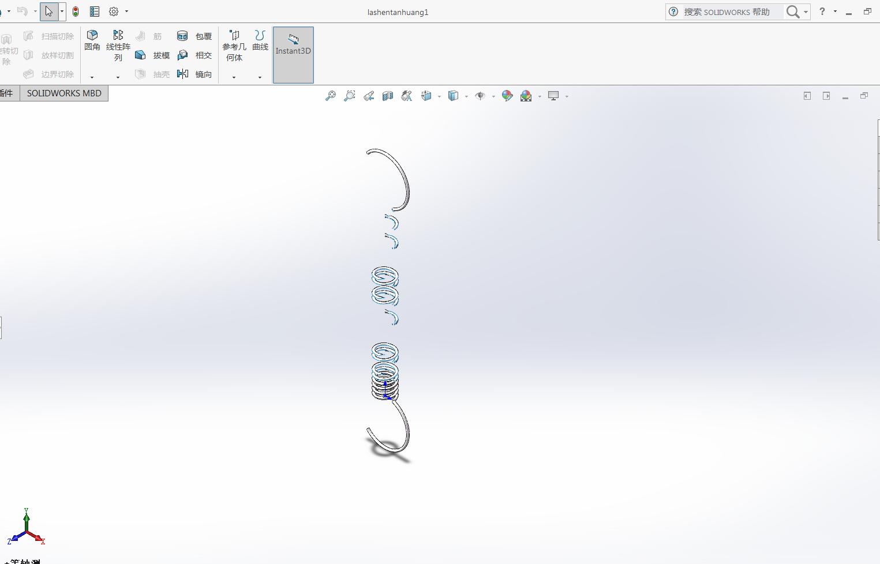Viewport: 880px width, 564px height.
Task: Switch to the SOLIDWORKS MBD tab
Action: point(64,93)
